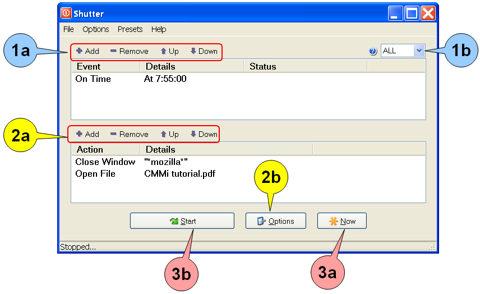
Task: Click the Options button below actions list
Action: coord(275,221)
